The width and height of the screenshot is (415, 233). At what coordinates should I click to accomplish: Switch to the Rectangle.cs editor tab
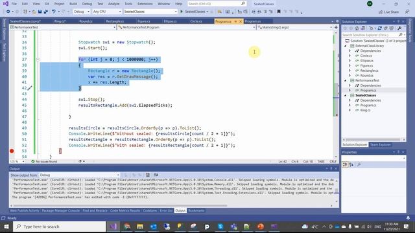coord(115,21)
